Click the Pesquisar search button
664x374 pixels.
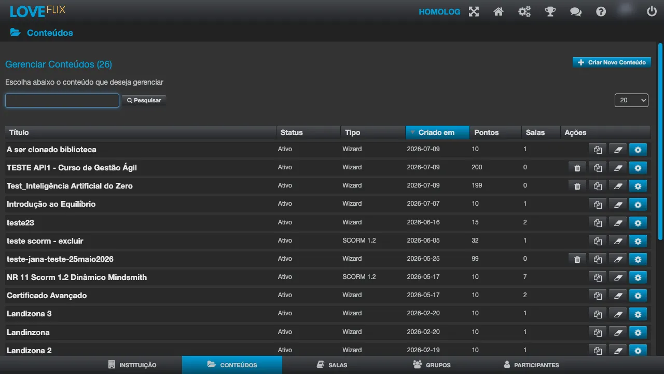click(144, 100)
